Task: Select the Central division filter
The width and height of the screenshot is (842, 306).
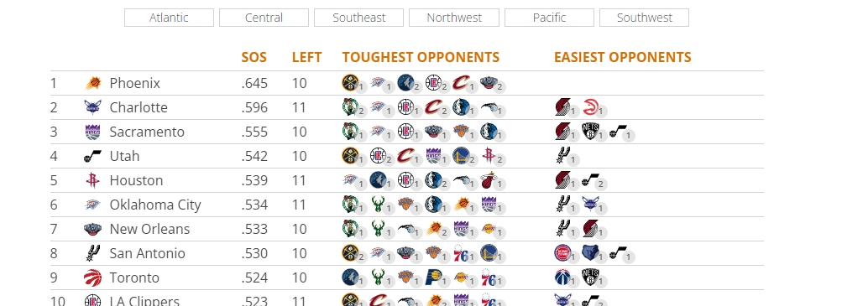Action: 264,18
